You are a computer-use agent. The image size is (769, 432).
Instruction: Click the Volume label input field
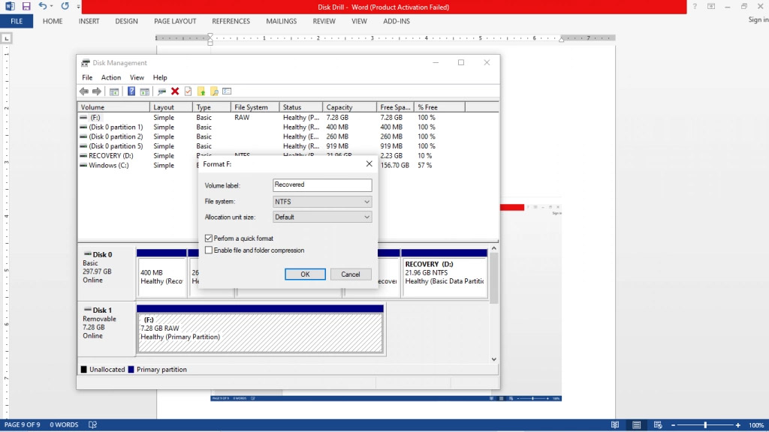pos(322,185)
